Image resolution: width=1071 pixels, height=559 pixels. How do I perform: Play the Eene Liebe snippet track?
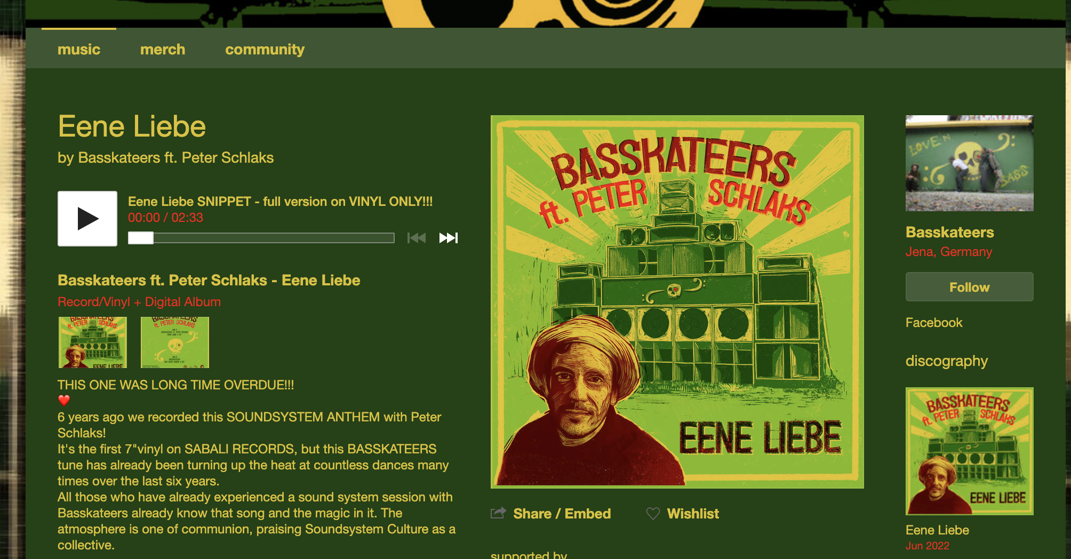click(x=87, y=219)
